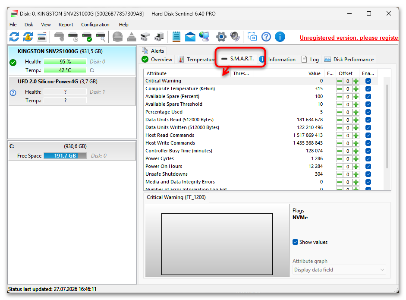Viewport: 406px width, 300px height.
Task: Disable the Critical Warning attribute checkbox
Action: coord(368,81)
